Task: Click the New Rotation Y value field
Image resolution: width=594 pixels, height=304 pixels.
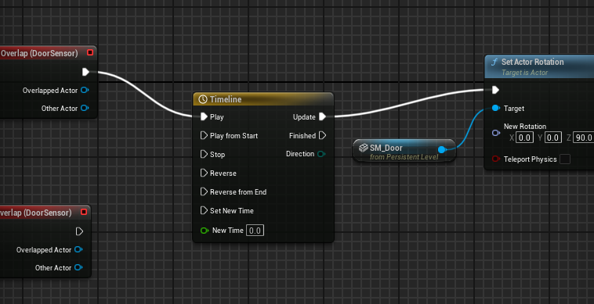Action: click(x=553, y=138)
